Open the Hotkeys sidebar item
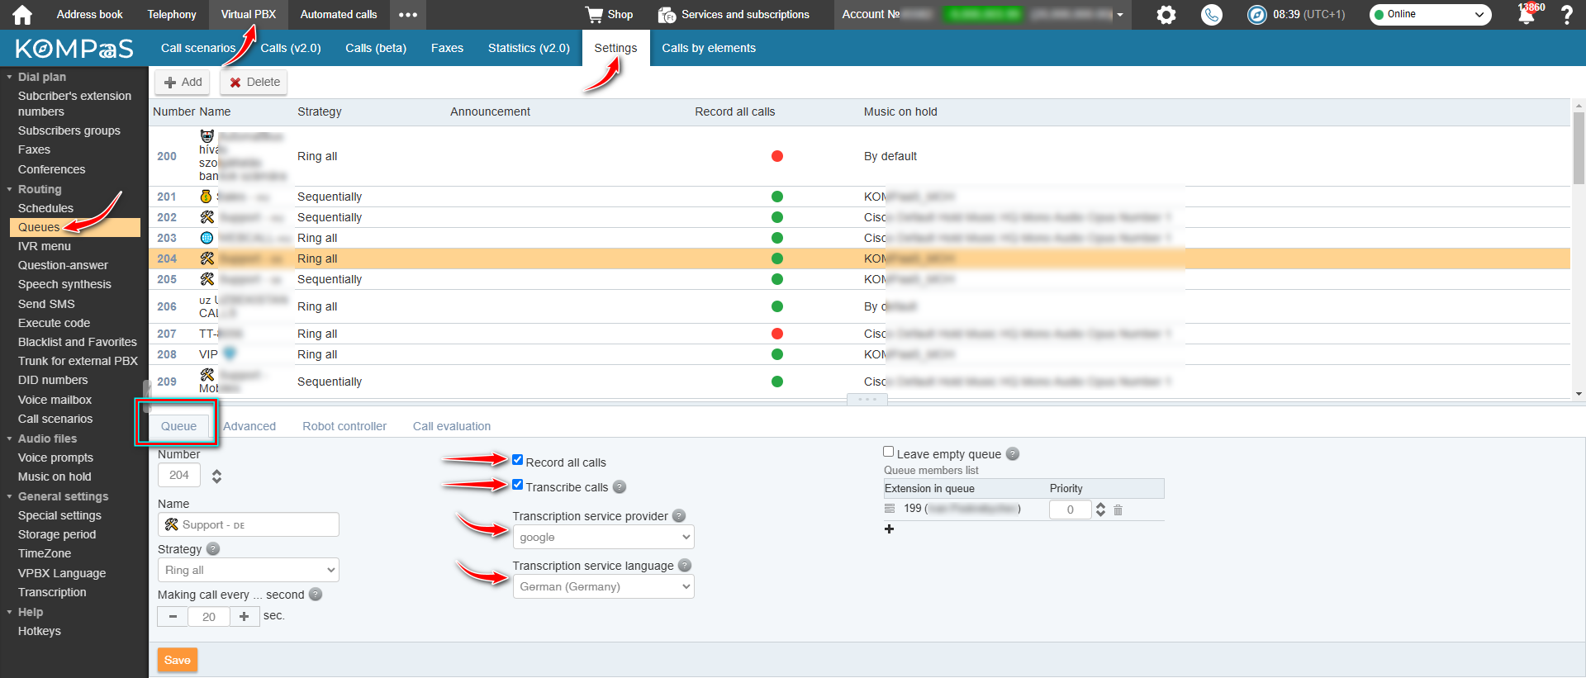Viewport: 1586px width, 678px height. [x=40, y=631]
